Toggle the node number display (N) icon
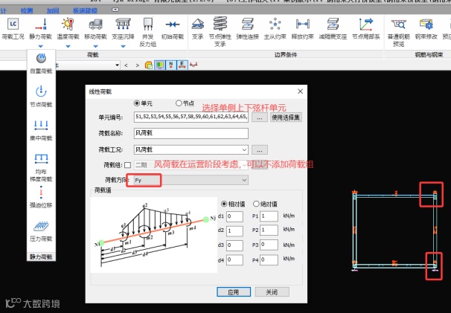Viewport: 451px width, 313px height. [x=171, y=65]
